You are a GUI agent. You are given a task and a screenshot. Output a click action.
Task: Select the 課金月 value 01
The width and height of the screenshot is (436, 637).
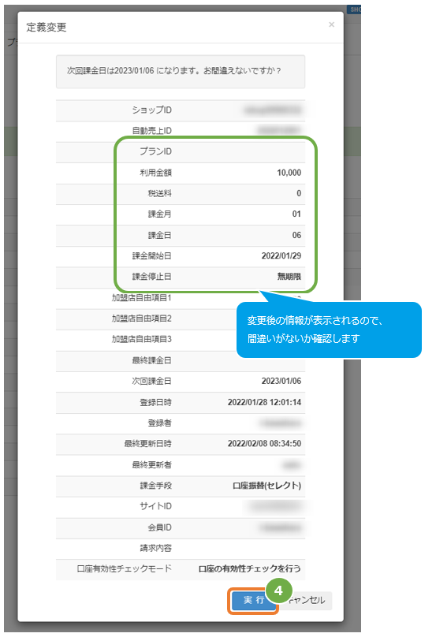point(296,214)
